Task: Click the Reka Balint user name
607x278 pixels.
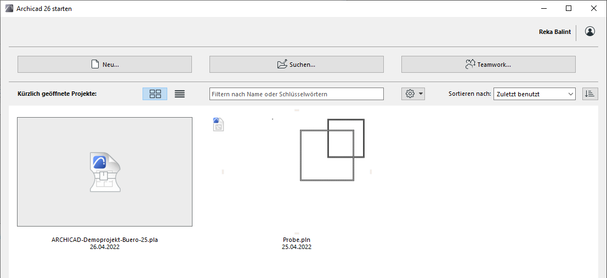Action: click(555, 32)
